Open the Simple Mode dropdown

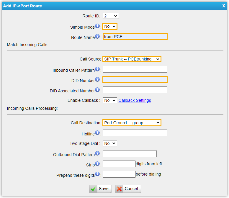point(110,27)
